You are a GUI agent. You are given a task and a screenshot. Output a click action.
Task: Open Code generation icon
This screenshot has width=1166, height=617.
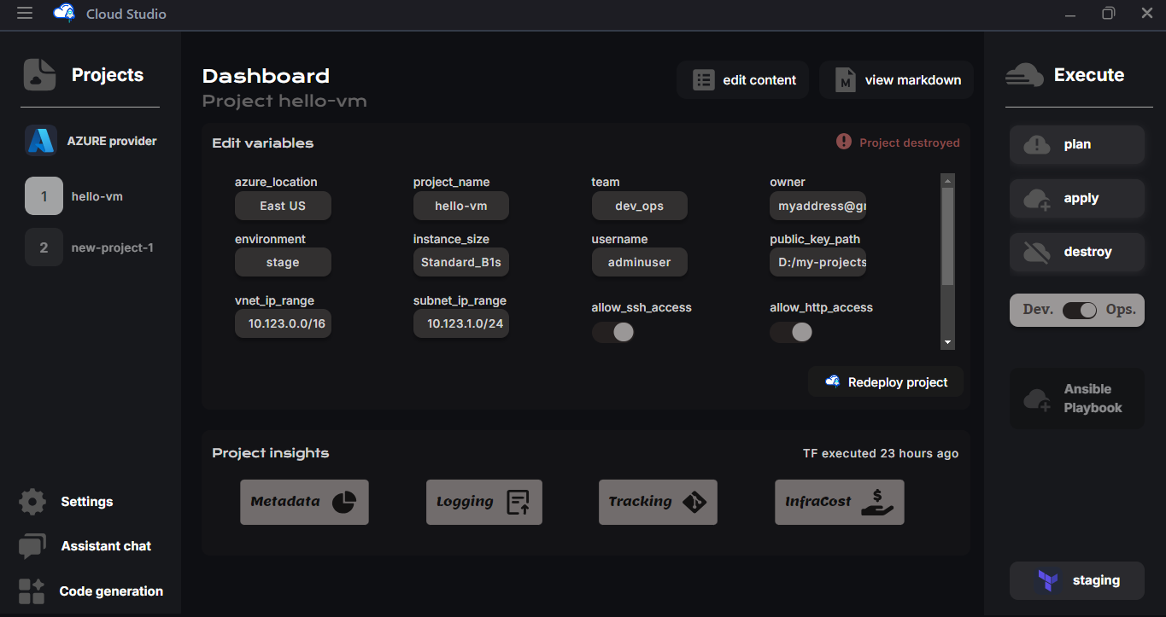[32, 591]
